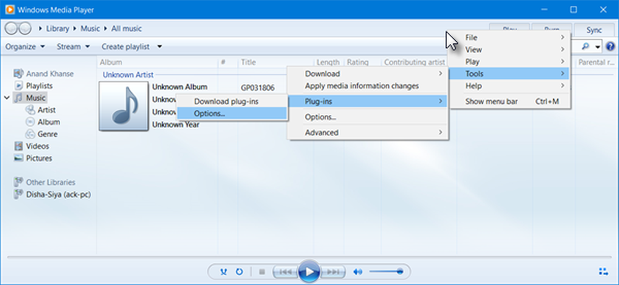Choose Download plug-ins
This screenshot has height=285, width=619.
(232, 101)
